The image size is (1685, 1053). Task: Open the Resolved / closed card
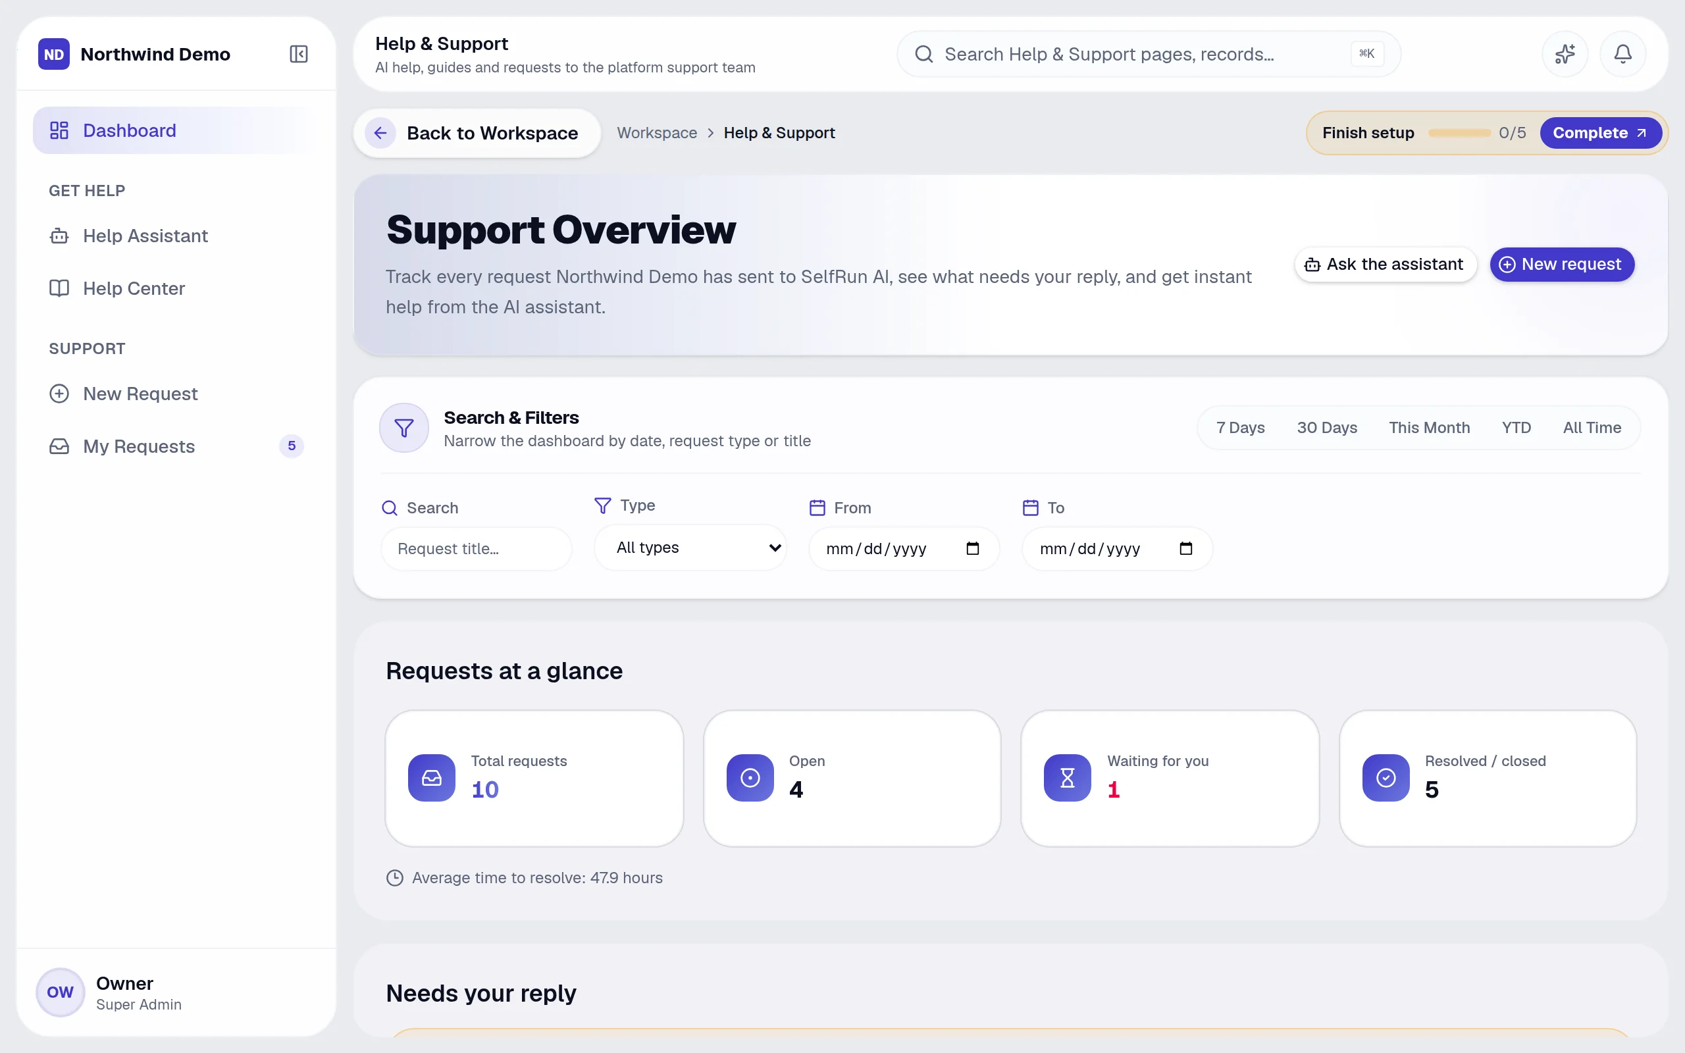pos(1488,778)
